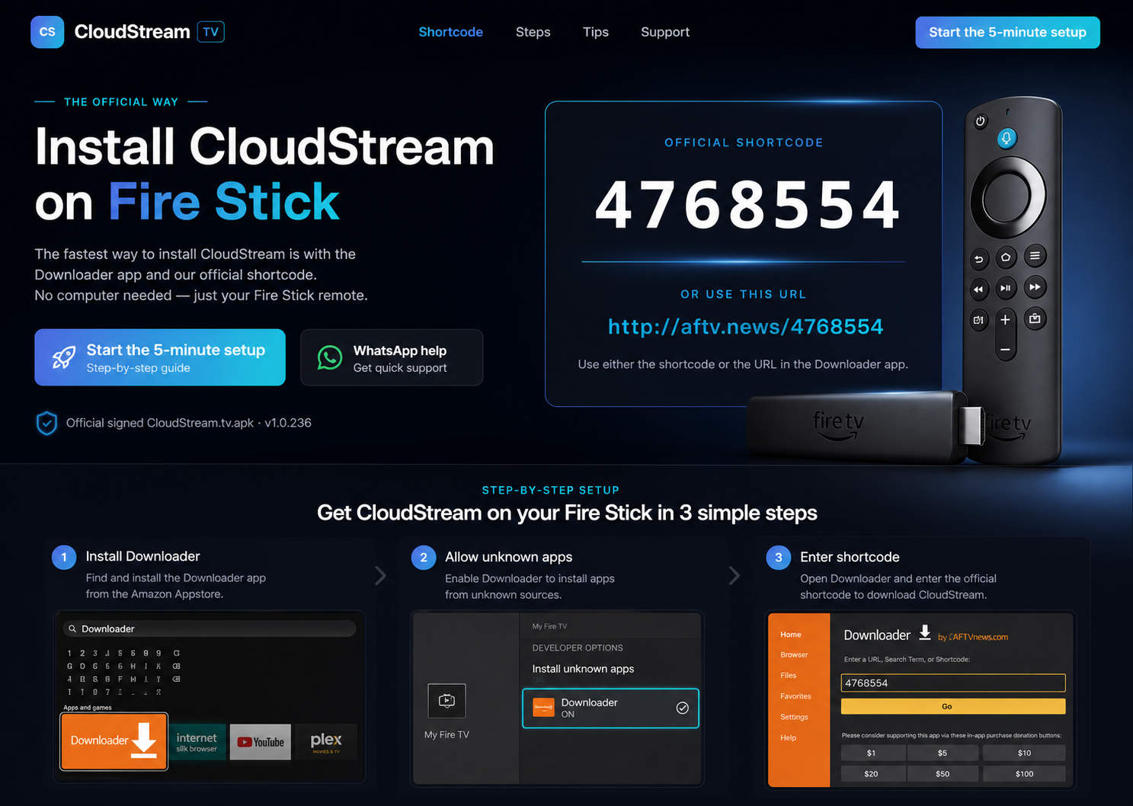This screenshot has width=1133, height=806.
Task: Click the WhatsApp logo icon
Action: point(330,357)
